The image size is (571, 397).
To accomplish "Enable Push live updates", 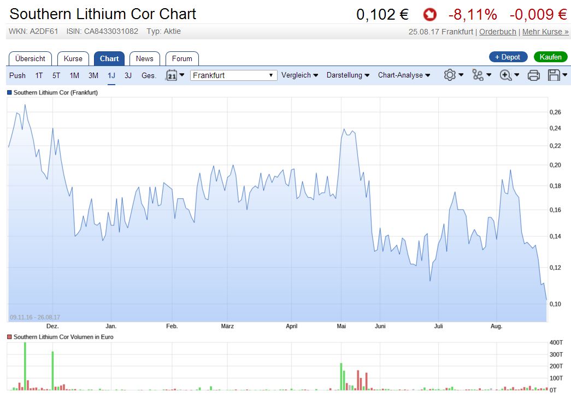I will click(x=17, y=75).
